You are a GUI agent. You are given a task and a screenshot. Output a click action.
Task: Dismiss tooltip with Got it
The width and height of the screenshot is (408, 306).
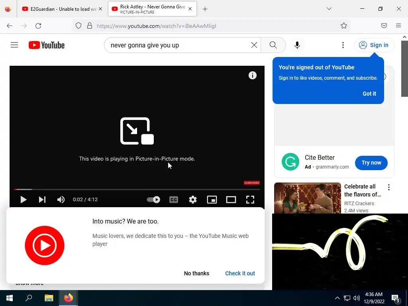coord(369,94)
